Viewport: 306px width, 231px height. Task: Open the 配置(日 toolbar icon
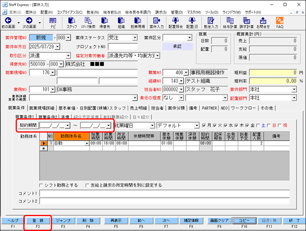point(192,23)
